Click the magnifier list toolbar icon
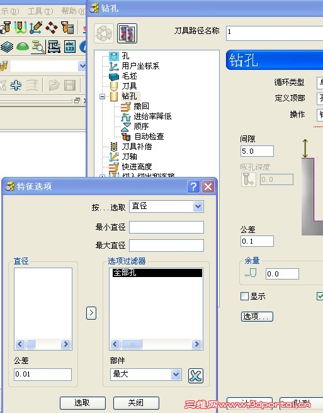Screen dimensions: 323x413 (38, 47)
